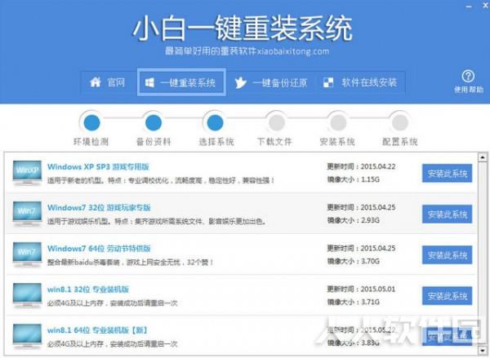Click the 环境检测 step label
The image size is (490, 358).
click(91, 142)
